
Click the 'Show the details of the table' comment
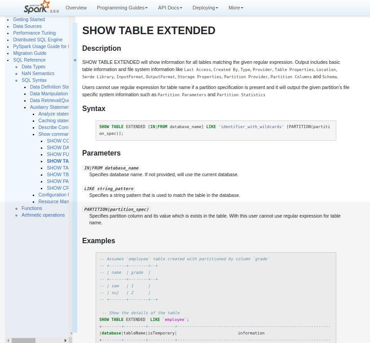pyautogui.click(x=141, y=313)
